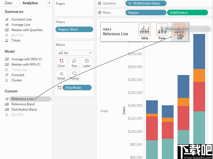Click the Columns shelf icon
The width and height of the screenshot is (213, 159).
[100, 3]
